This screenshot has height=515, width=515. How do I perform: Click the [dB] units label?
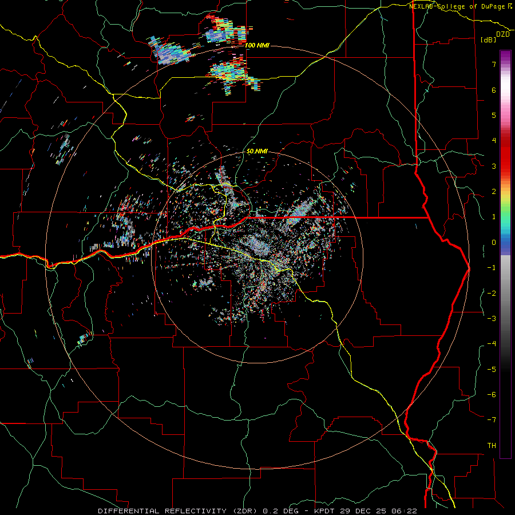pyautogui.click(x=489, y=39)
